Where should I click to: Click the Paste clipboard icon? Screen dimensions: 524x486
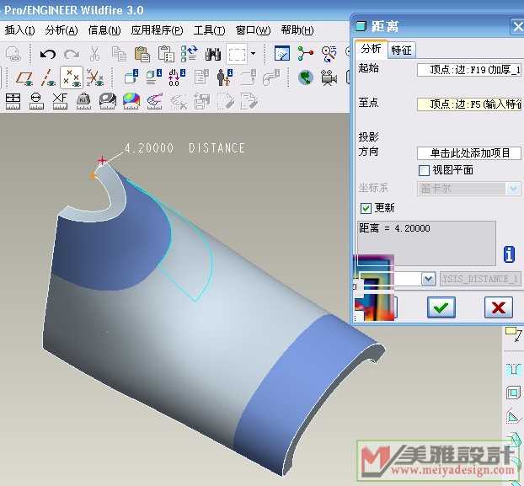coord(142,54)
